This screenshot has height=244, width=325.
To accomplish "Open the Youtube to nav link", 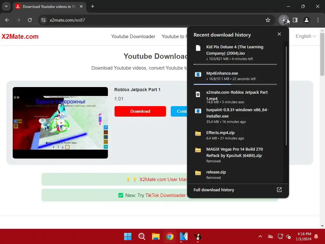I will click(x=174, y=37).
